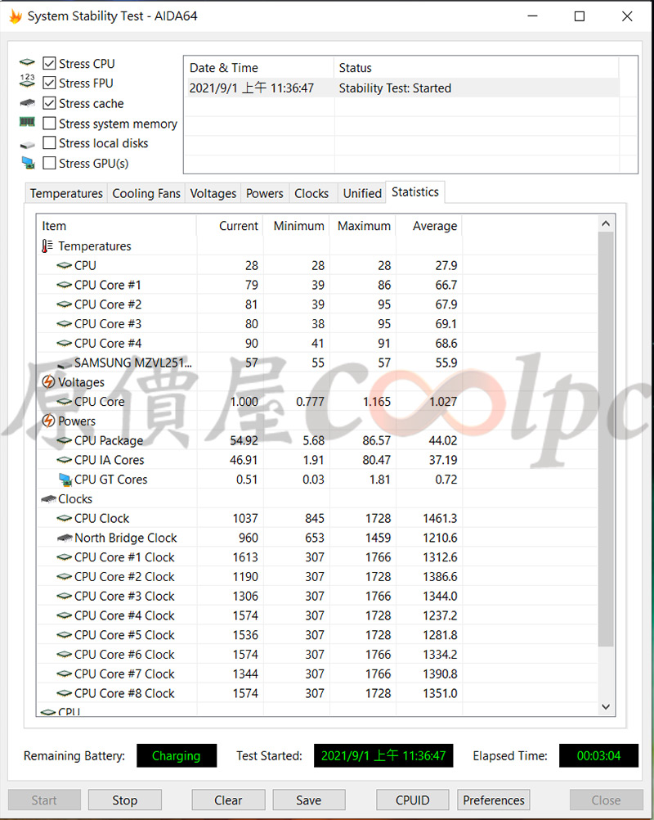Click the icon next to CPU Package
The image size is (654, 820).
(x=65, y=441)
